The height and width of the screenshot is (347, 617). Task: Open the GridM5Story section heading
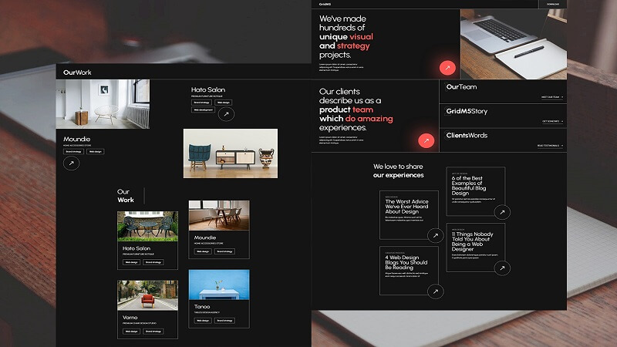tap(467, 111)
